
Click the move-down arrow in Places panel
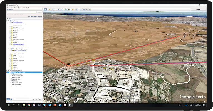pyautogui.click(x=37, y=99)
